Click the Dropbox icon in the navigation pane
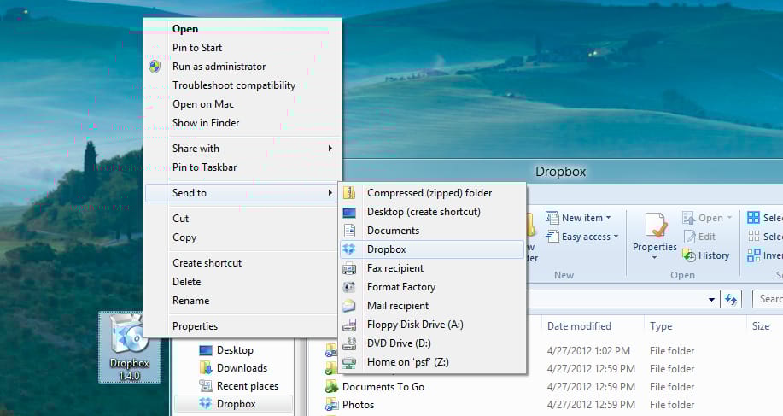Image resolution: width=783 pixels, height=416 pixels. tap(205, 404)
